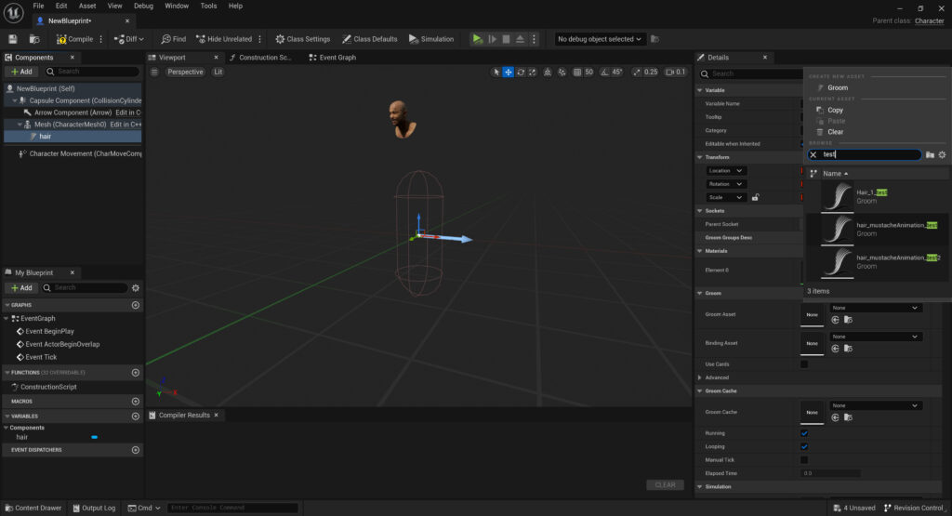Open asset picker settings gear icon
952x516 pixels.
[x=942, y=155]
